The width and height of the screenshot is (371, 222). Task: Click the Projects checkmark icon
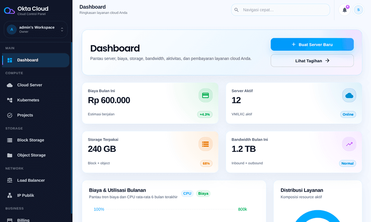(10, 115)
